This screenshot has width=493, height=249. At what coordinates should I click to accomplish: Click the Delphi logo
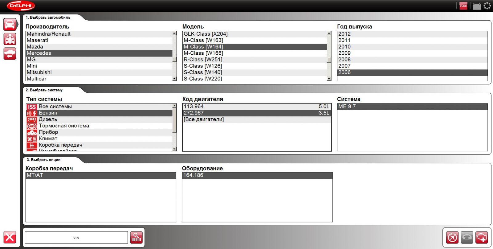tap(21, 6)
